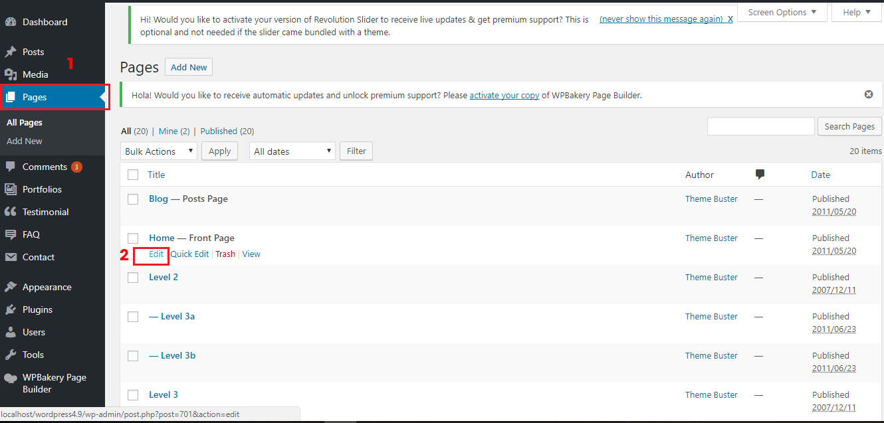Image resolution: width=884 pixels, height=423 pixels.
Task: Open the Bulk Actions dropdown
Action: (x=159, y=151)
